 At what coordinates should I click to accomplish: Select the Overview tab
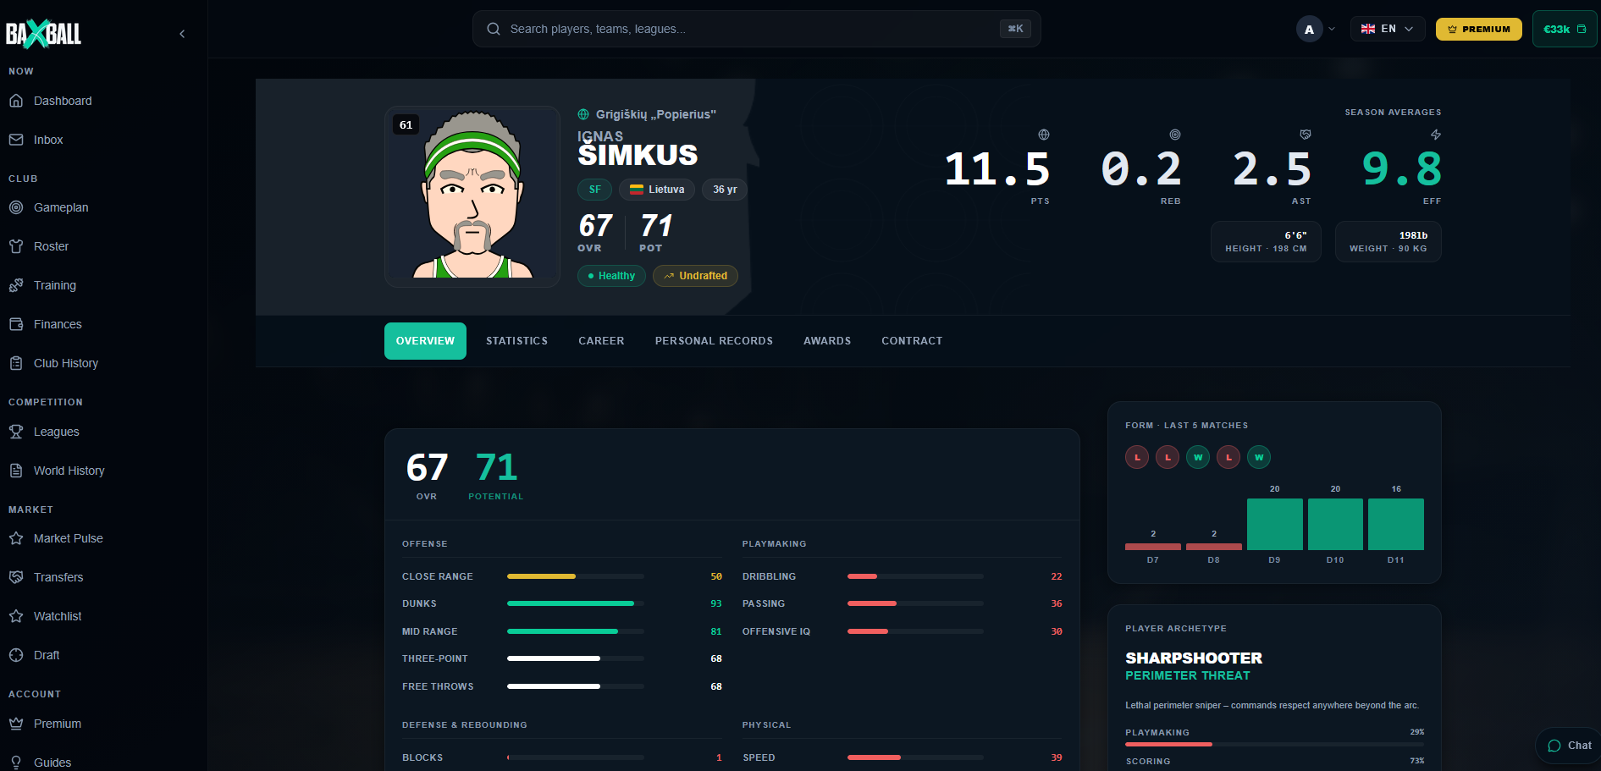(425, 341)
